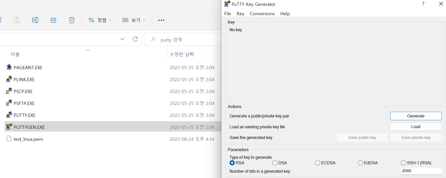Screen dimensions: 446x178
Task: Click the Save public key button
Action: 362,137
